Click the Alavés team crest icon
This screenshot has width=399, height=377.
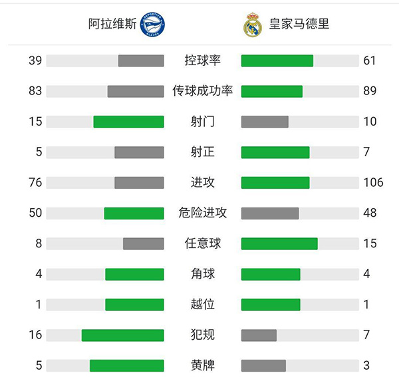pos(154,25)
